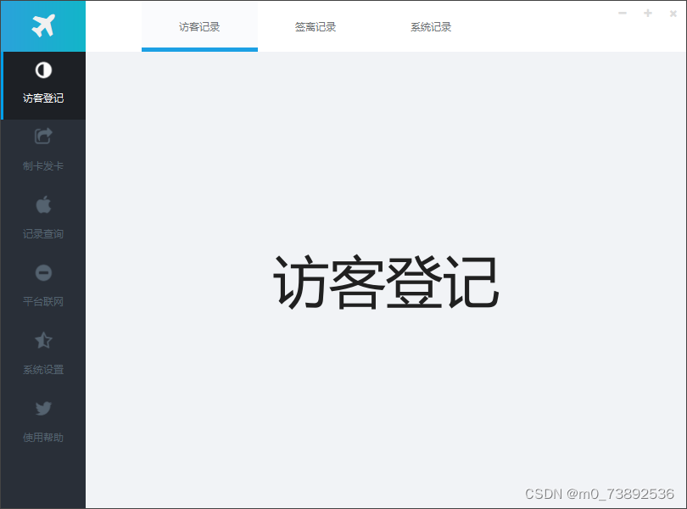
Task: Click the 制卡发卡 sidebar label
Action: 42,165
